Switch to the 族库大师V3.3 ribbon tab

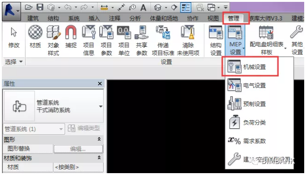(266, 18)
